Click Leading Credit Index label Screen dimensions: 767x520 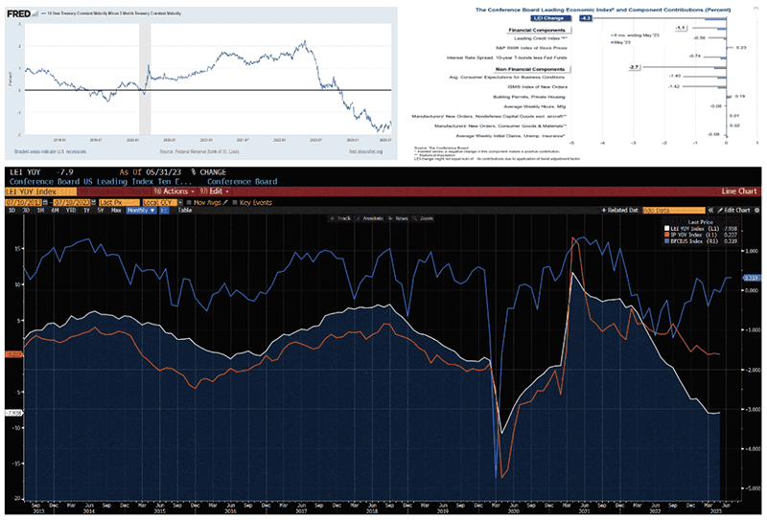click(x=541, y=38)
